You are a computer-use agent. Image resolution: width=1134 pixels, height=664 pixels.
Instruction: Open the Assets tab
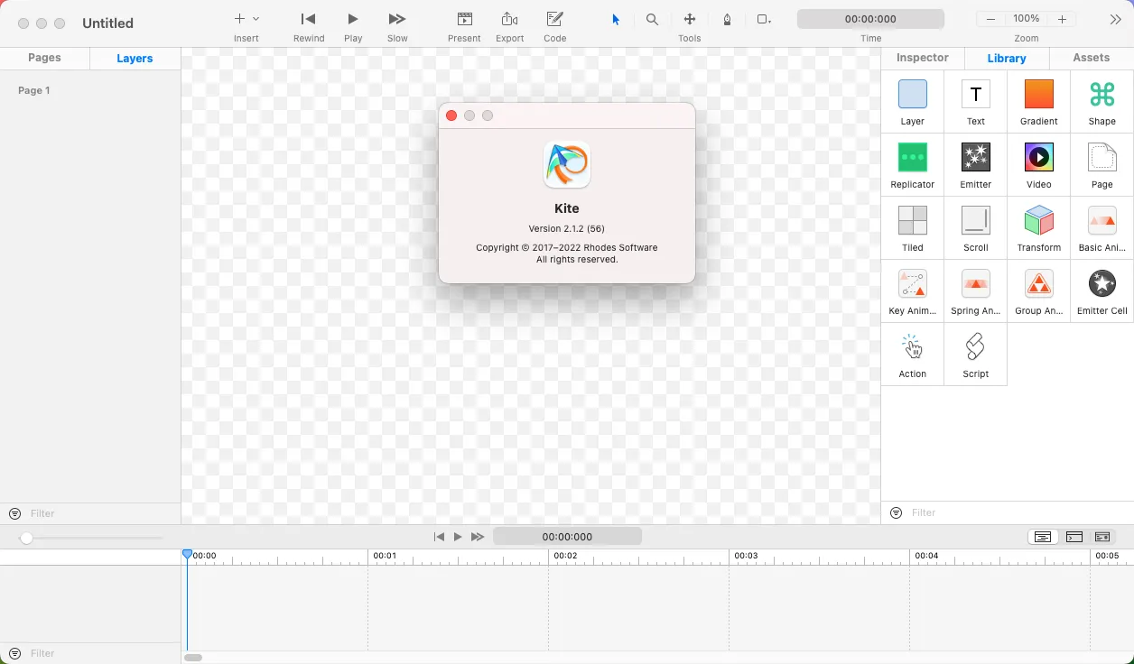pyautogui.click(x=1092, y=58)
